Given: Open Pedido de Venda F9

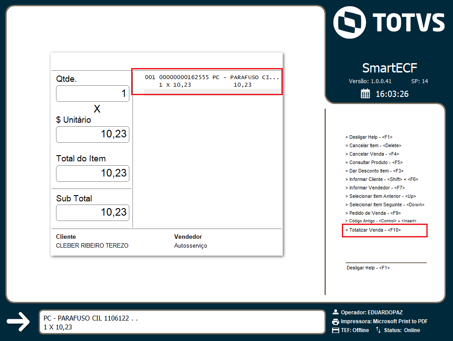Looking at the screenshot, I should [373, 213].
